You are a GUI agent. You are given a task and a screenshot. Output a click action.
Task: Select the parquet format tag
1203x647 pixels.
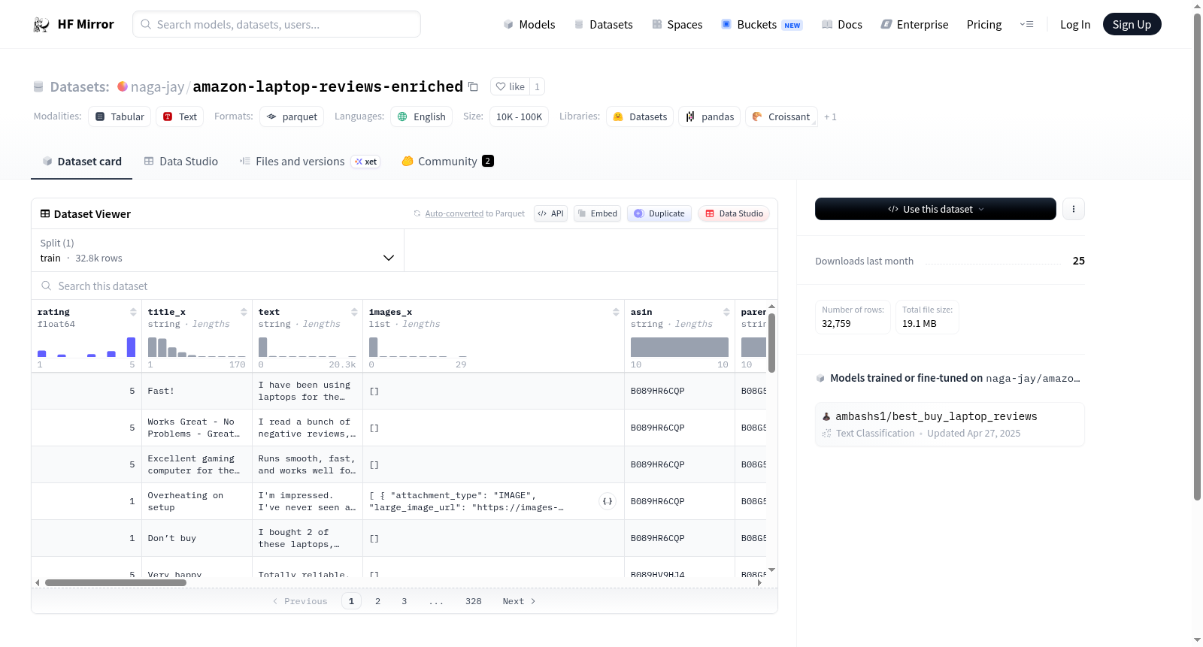click(x=292, y=116)
